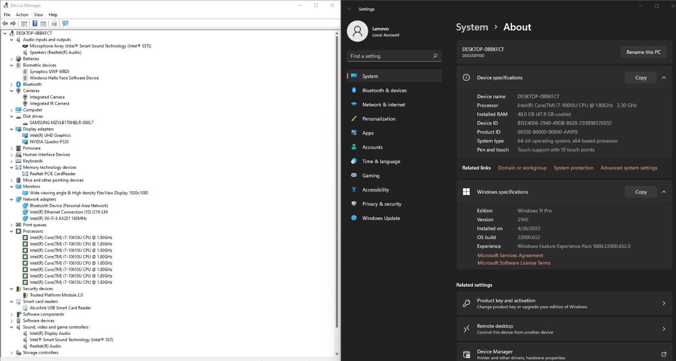The image size is (676, 361).
Task: Copy the Windows specifications
Action: 641,192
